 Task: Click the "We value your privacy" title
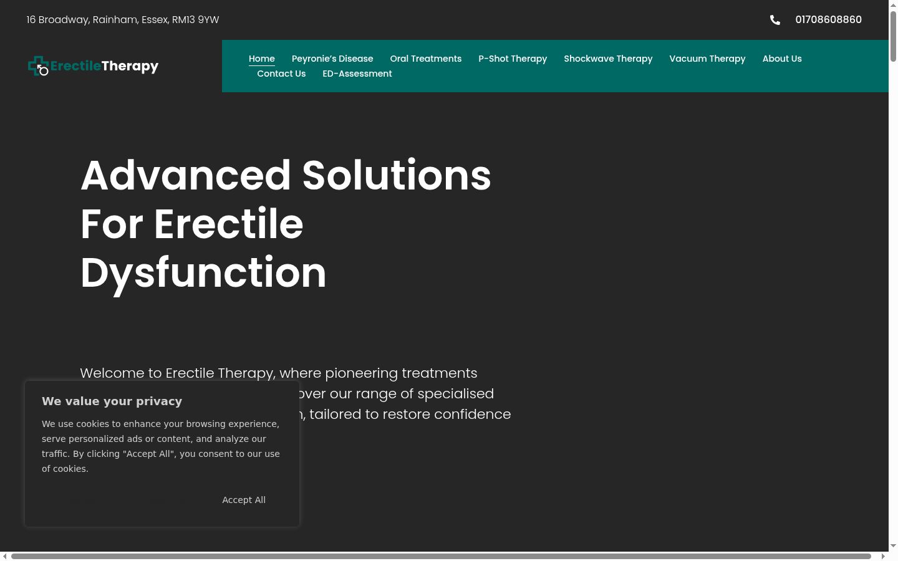tap(112, 401)
